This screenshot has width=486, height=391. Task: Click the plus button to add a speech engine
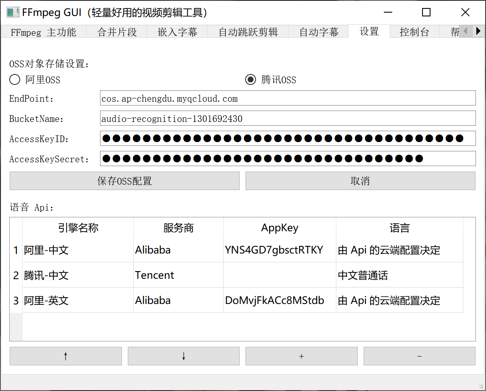[x=301, y=356]
